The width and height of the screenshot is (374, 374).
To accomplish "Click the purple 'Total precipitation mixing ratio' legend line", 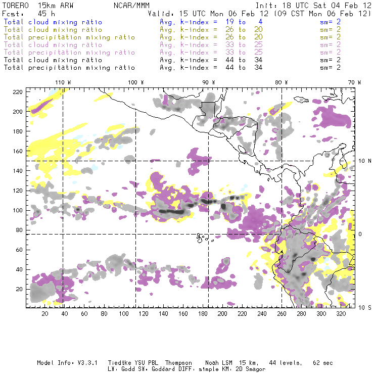I will click(x=69, y=53).
